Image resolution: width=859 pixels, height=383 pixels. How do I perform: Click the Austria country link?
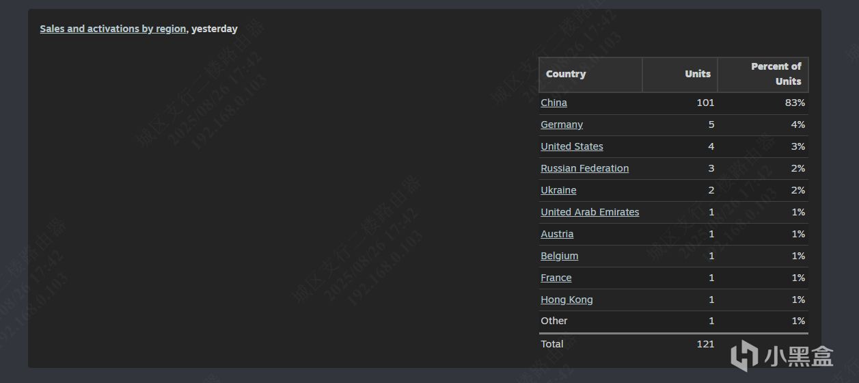(x=557, y=234)
